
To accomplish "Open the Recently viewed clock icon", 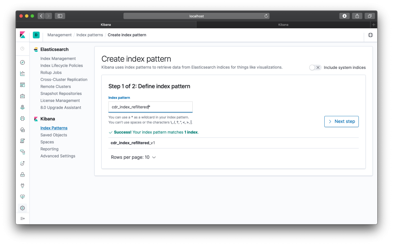I will coord(23,49).
